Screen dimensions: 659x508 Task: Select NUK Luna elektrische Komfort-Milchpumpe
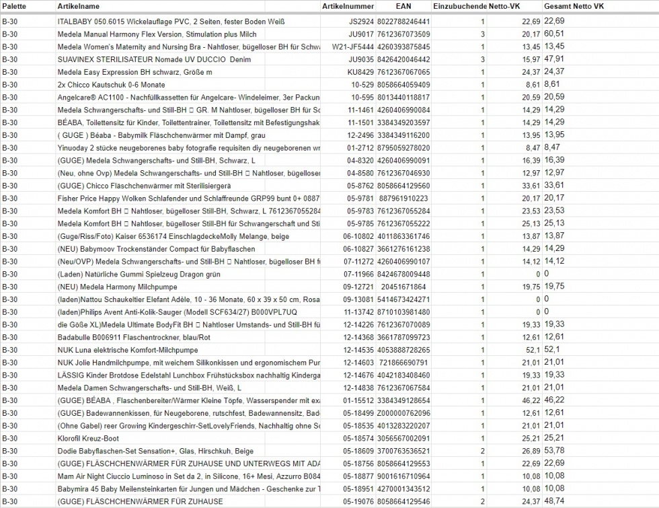click(x=128, y=349)
